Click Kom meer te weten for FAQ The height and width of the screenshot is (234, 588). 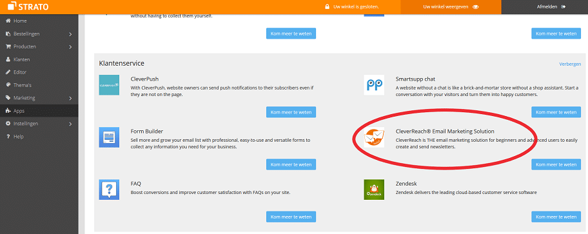291,217
